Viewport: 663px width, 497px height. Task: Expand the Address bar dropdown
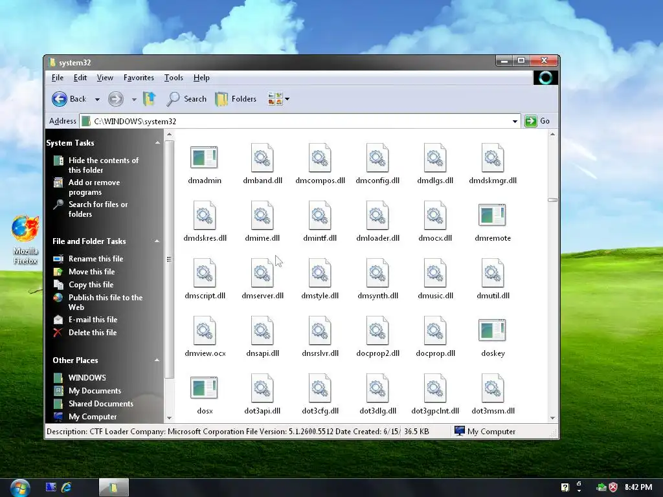pos(515,121)
